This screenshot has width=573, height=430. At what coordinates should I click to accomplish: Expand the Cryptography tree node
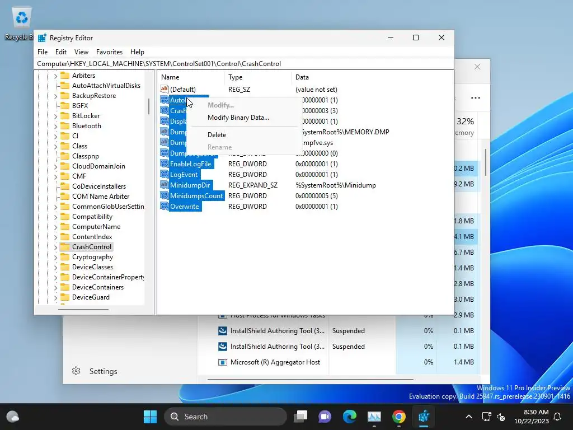[55, 257]
